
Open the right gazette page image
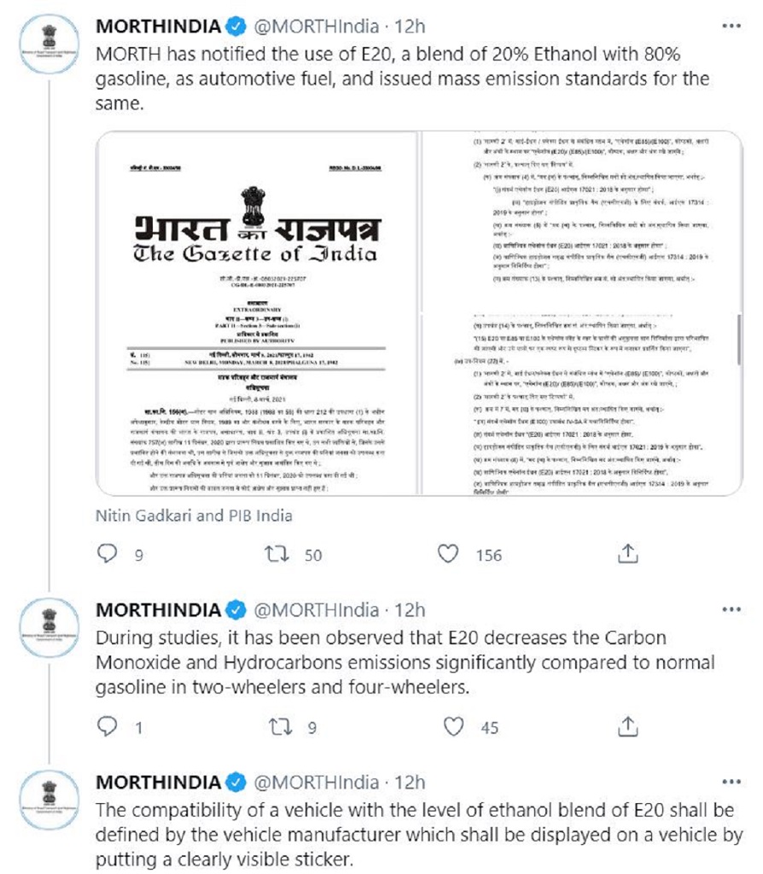[x=580, y=313]
